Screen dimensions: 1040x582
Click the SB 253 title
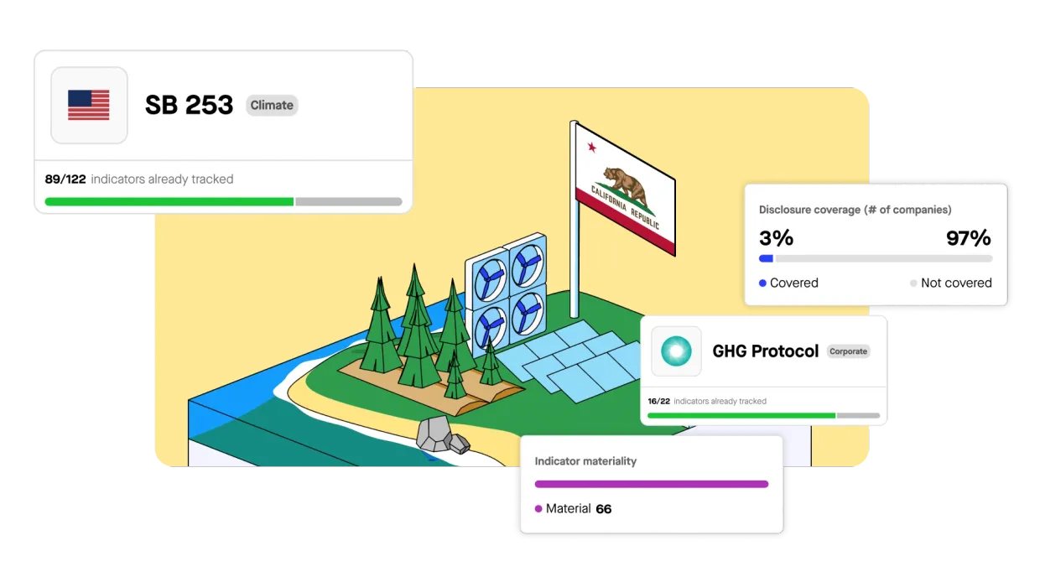click(189, 105)
